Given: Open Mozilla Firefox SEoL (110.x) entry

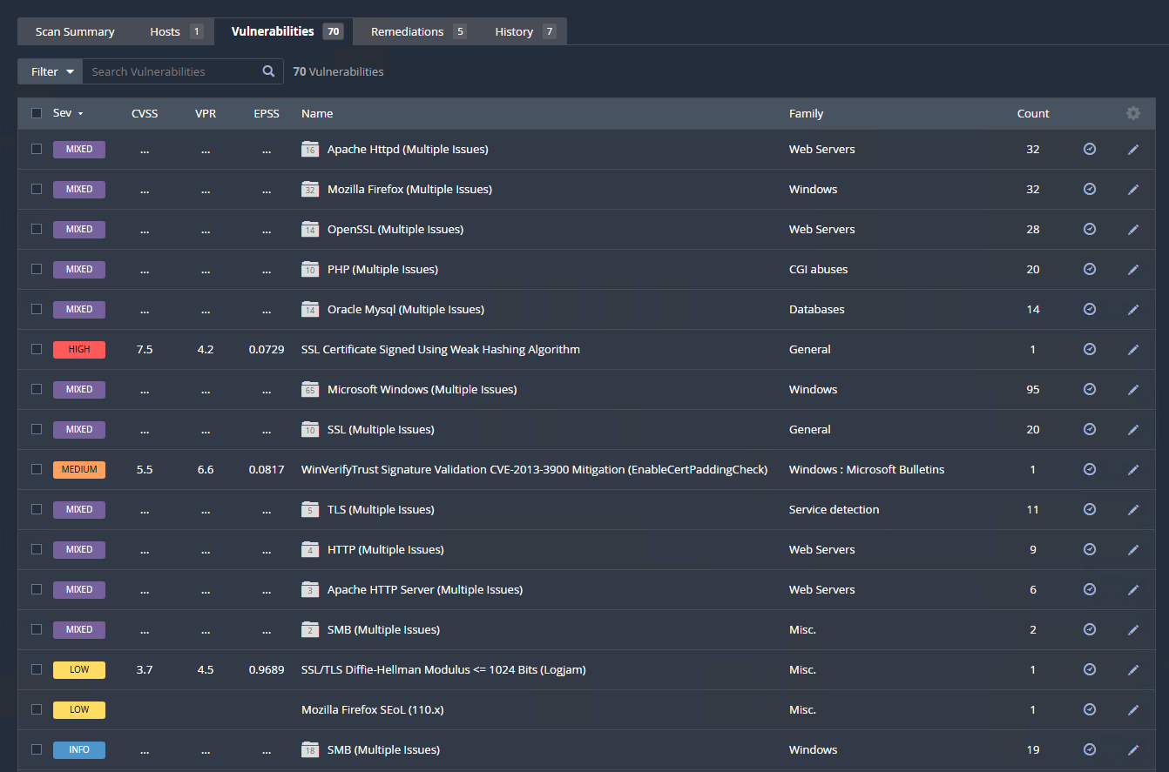Looking at the screenshot, I should click(x=373, y=709).
